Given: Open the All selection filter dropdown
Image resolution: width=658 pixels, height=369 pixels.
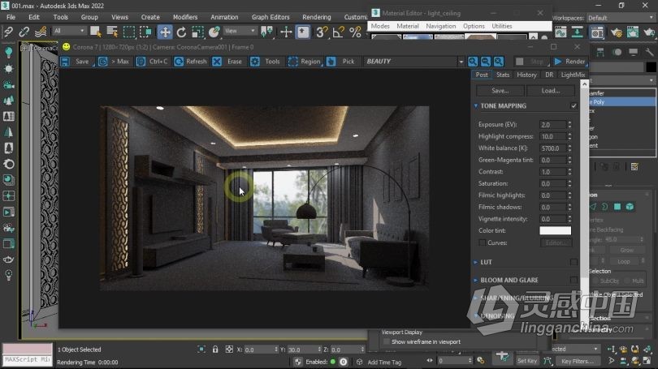Looking at the screenshot, I should [69, 31].
